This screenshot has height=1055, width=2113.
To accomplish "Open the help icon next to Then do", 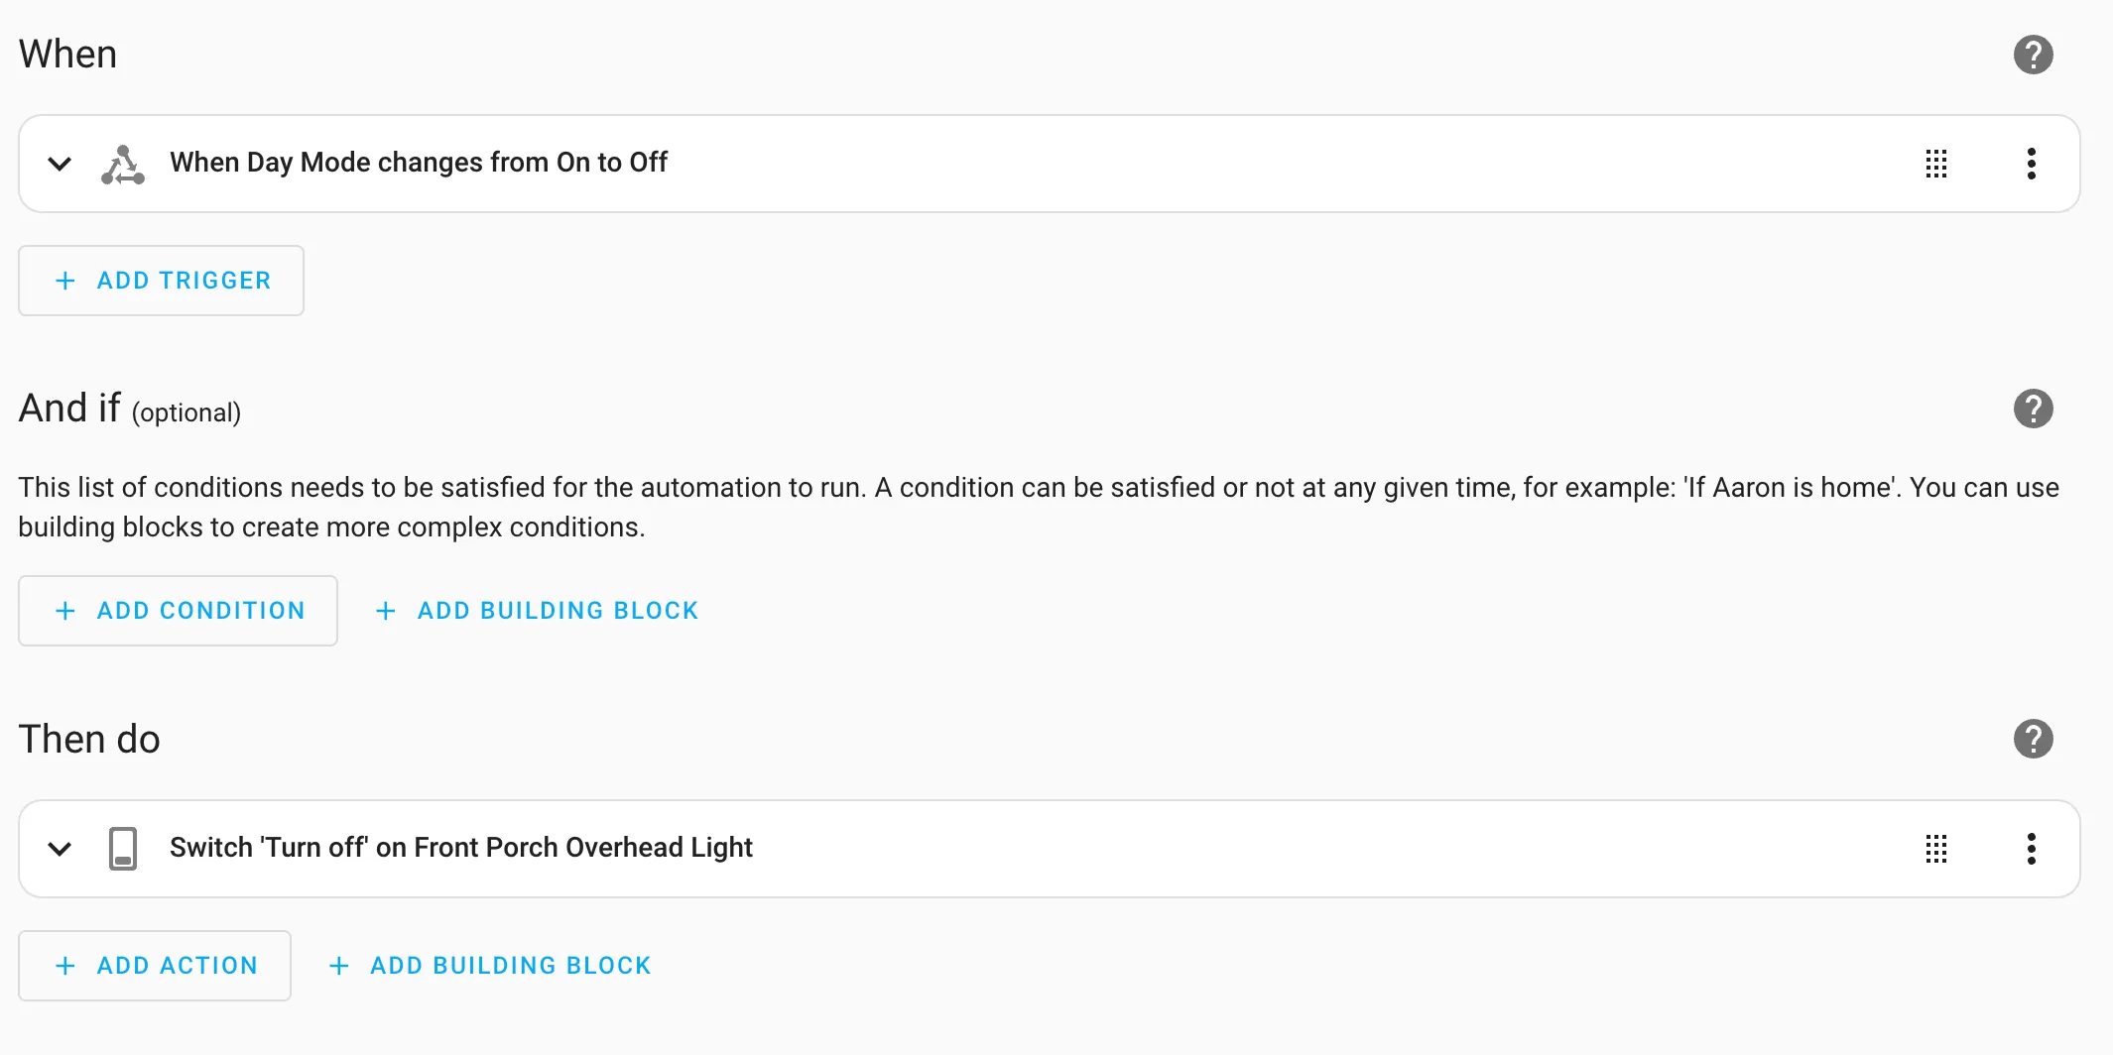I will coord(2034,738).
